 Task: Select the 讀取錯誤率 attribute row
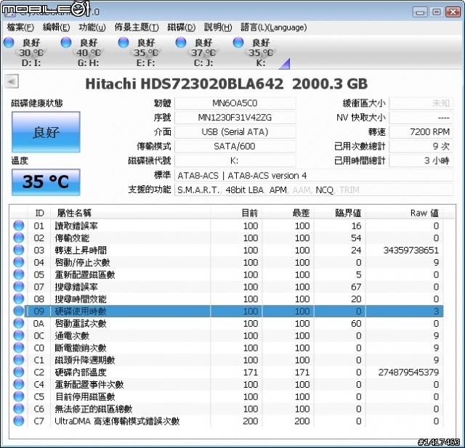(227, 226)
